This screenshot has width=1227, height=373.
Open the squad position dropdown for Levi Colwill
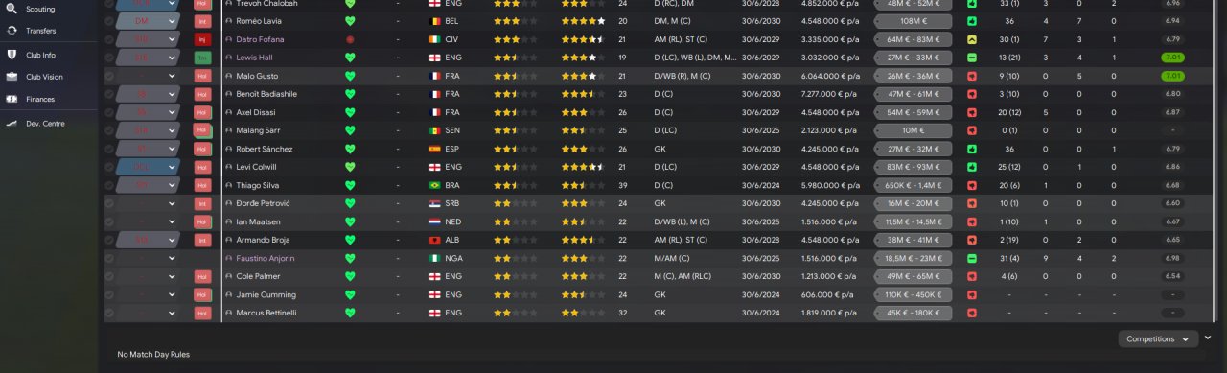(x=148, y=167)
